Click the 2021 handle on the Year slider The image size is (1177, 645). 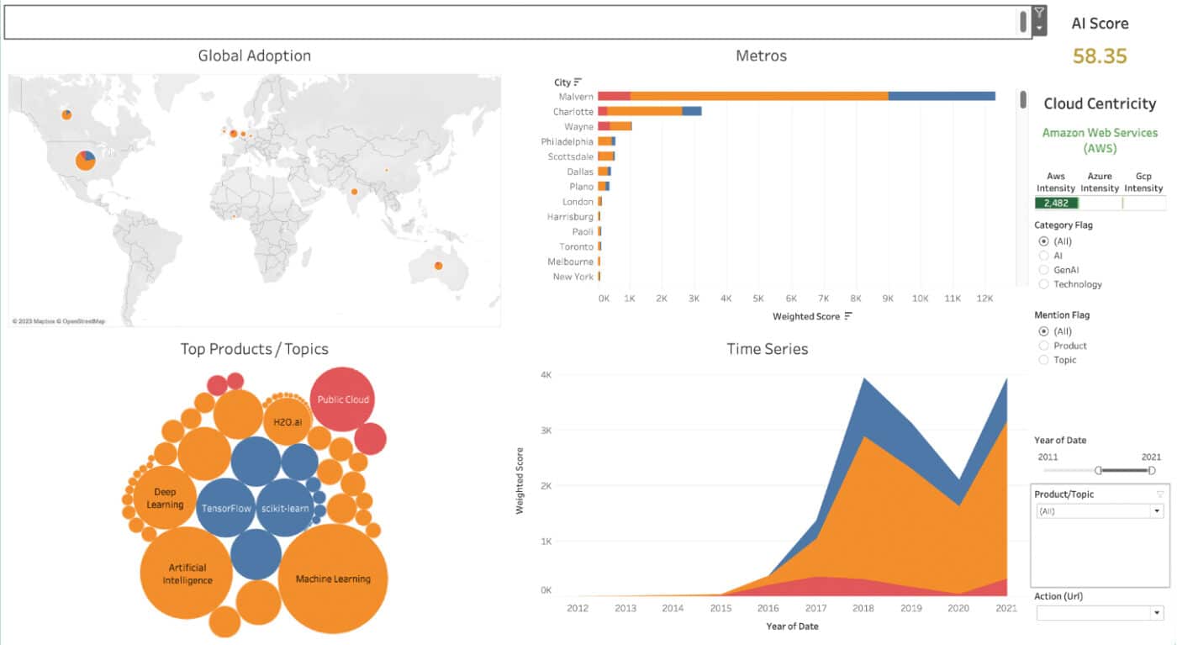pos(1153,470)
